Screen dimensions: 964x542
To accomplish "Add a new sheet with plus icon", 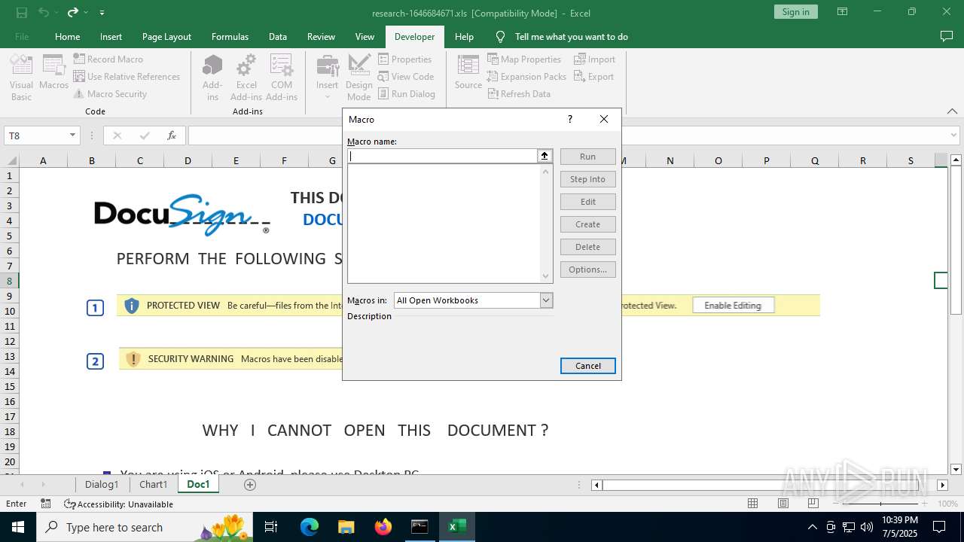I will (x=250, y=485).
